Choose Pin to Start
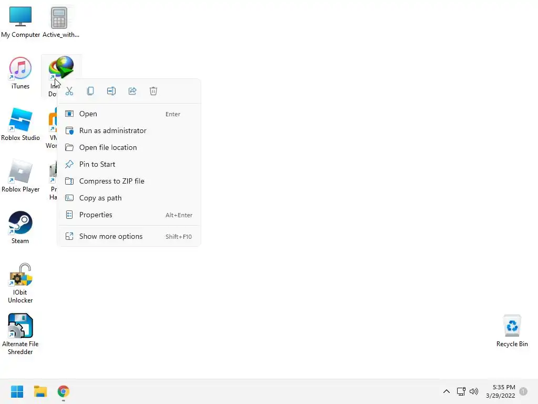Viewport: 538px width, 404px height. [x=129, y=164]
